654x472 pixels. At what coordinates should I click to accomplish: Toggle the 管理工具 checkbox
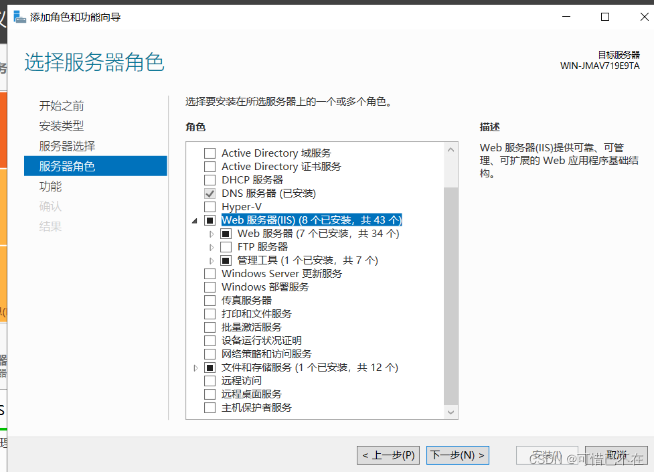(x=226, y=260)
